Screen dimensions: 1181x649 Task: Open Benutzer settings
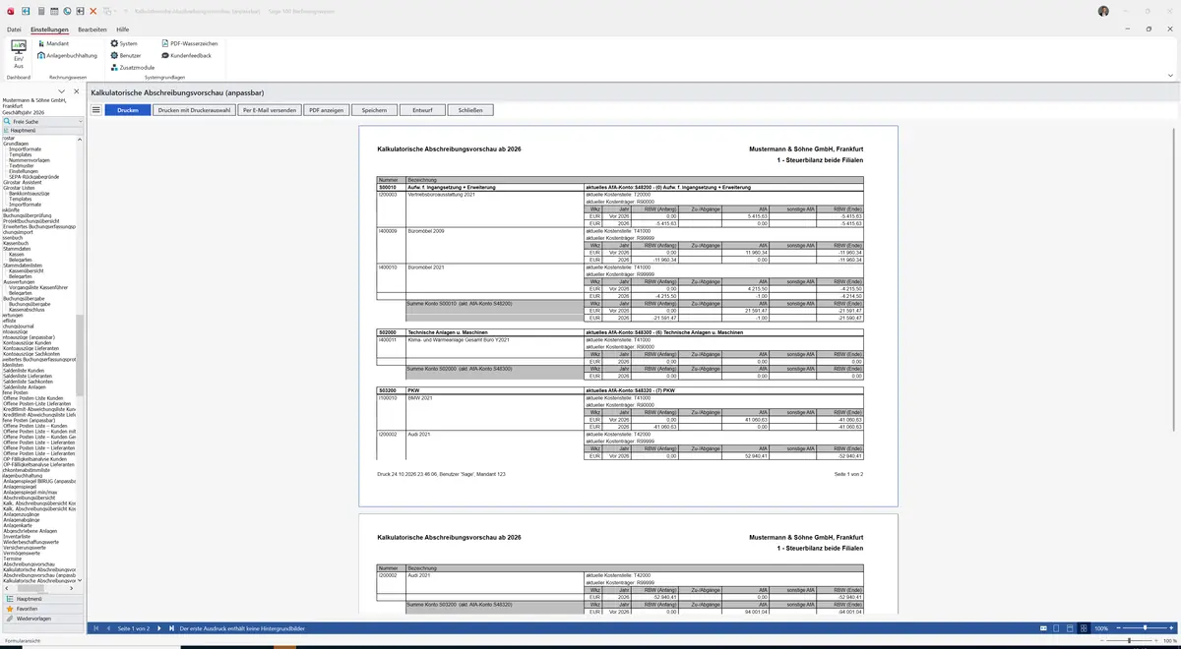tap(126, 55)
